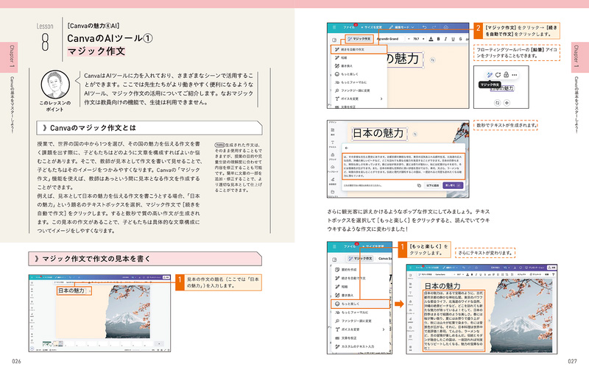The height and width of the screenshot is (375, 589).
Task: Select 文章を校正 in lower menu screenshot
Action: click(x=360, y=338)
